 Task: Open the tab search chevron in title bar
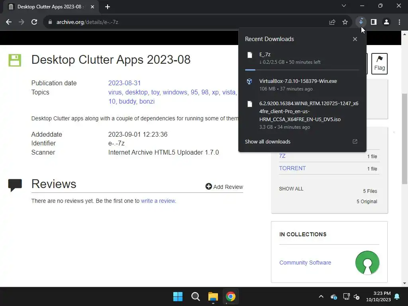click(344, 6)
